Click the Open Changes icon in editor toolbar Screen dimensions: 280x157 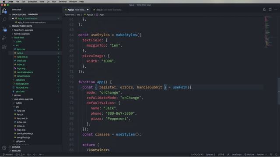coord(264,10)
